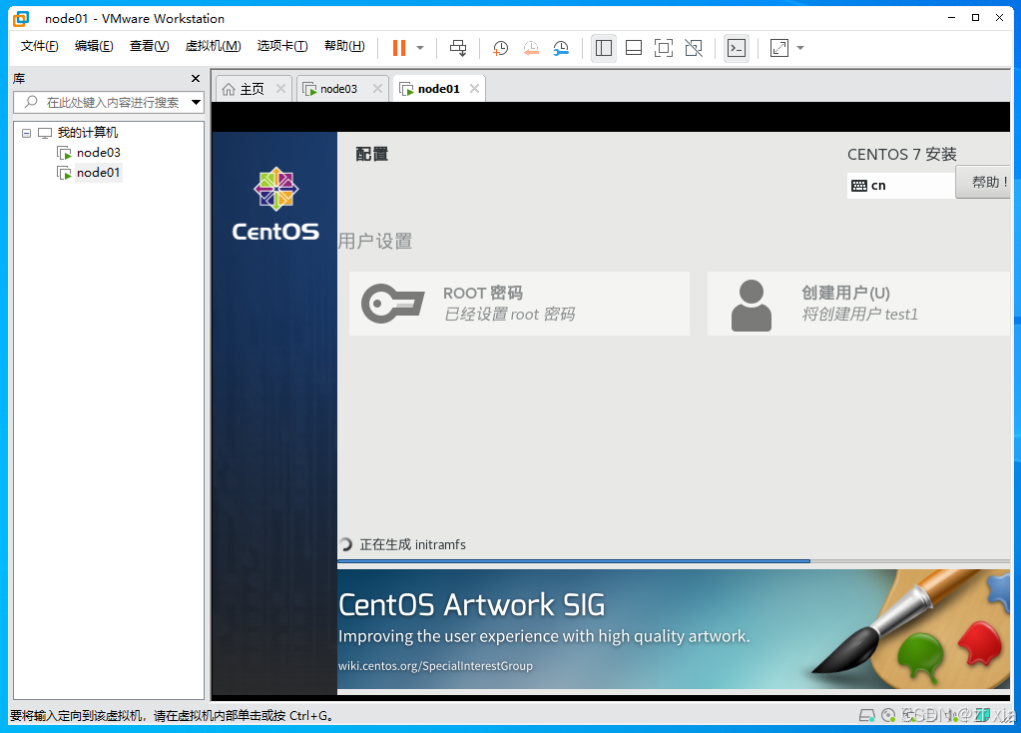Open the 创建用户(U) setting
Viewport: 1021px width, 733px height.
click(x=858, y=304)
